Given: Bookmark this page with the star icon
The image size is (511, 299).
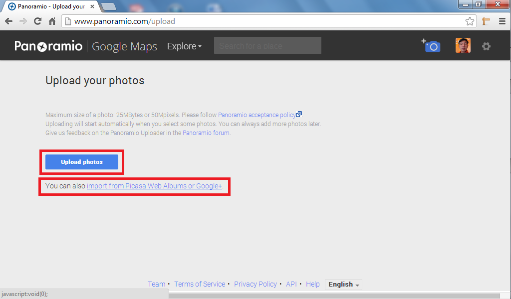Looking at the screenshot, I should [x=470, y=21].
